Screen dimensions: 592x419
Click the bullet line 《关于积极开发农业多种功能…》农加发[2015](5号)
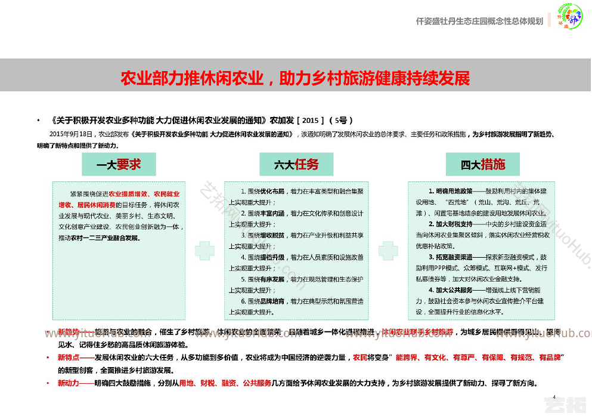[x=202, y=121]
